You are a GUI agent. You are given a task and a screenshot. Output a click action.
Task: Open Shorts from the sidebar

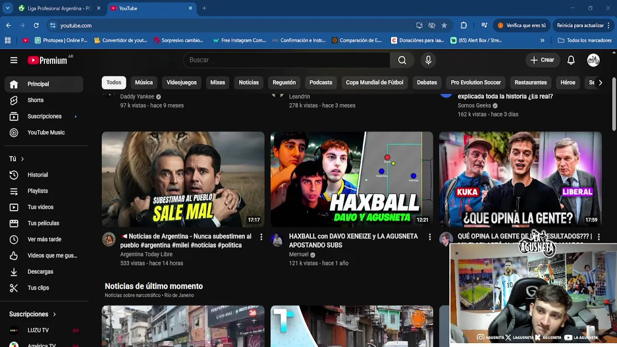(x=44, y=100)
